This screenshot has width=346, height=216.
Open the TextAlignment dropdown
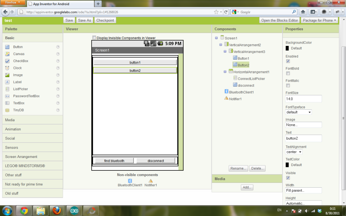[x=294, y=152]
